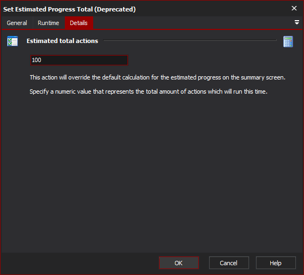Click the empty button bar left of OK
The height and width of the screenshot is (275, 304).
point(80,263)
